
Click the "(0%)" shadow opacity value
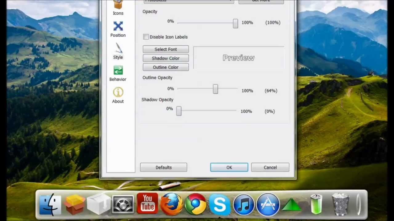coord(270,111)
